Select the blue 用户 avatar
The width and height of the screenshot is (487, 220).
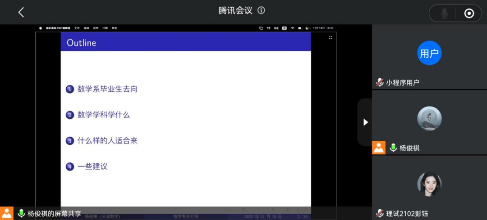[429, 53]
